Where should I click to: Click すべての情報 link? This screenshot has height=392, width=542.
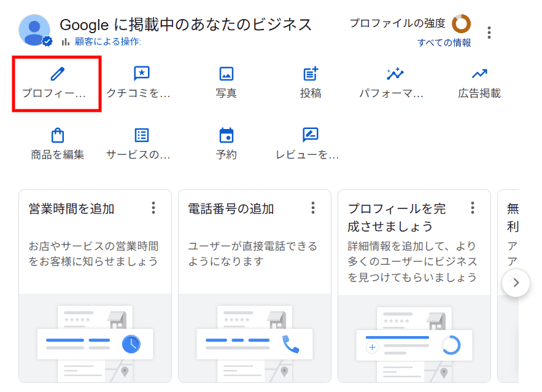click(444, 42)
